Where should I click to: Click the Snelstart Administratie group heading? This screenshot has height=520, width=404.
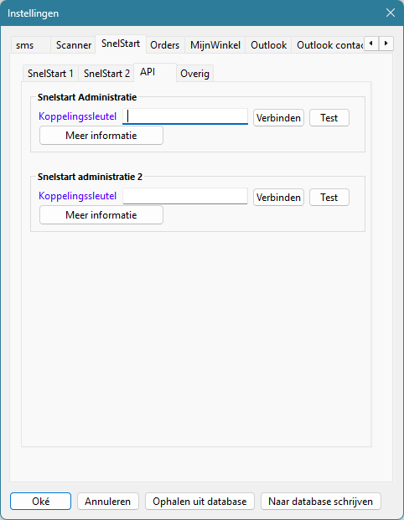[x=87, y=97]
